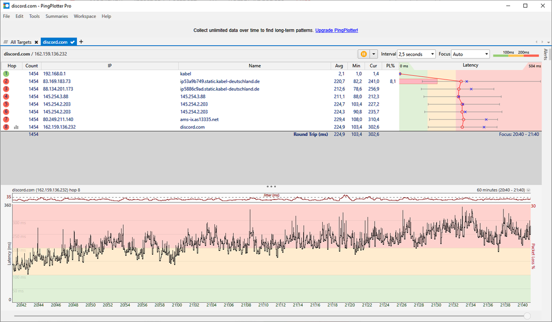Open the Tools menu

tap(34, 16)
